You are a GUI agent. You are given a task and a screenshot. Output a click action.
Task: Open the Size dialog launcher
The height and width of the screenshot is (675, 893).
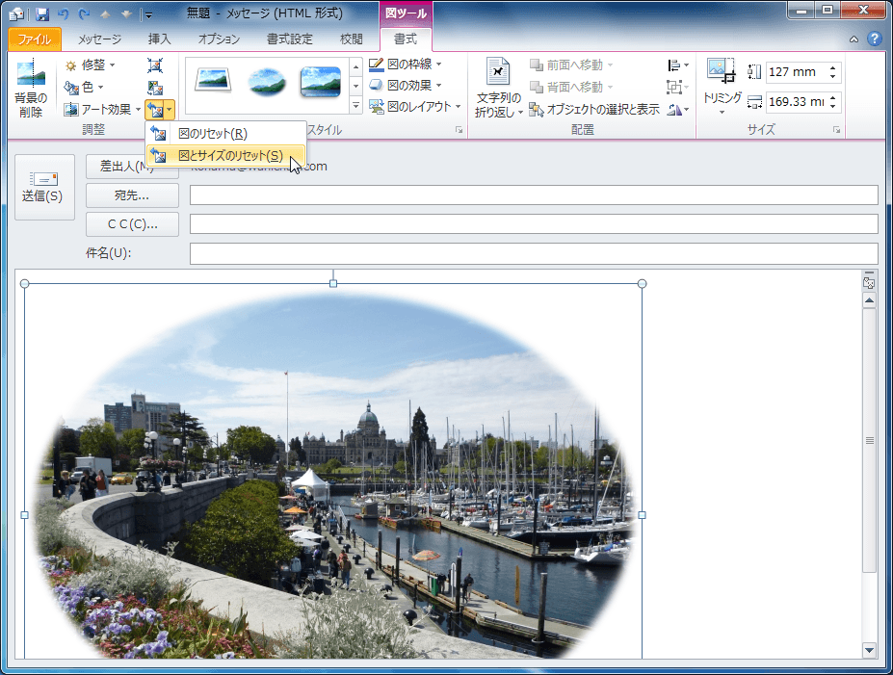836,130
